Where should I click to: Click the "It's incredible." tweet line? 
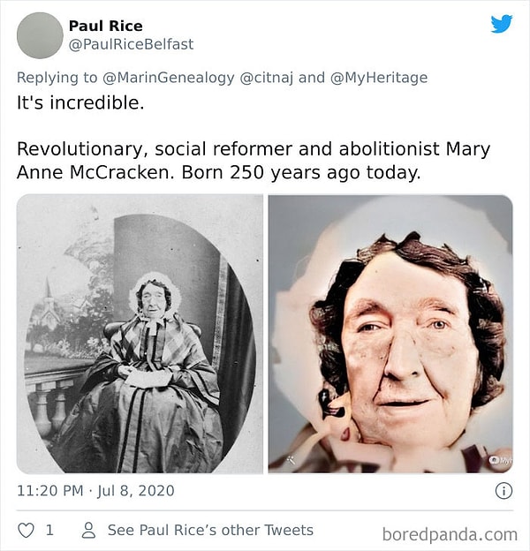[79, 102]
